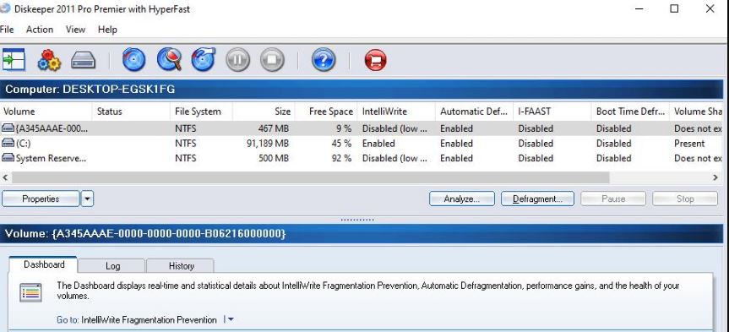Image resolution: width=729 pixels, height=332 pixels.
Task: Open help with the blue question mark icon
Action: 324,60
